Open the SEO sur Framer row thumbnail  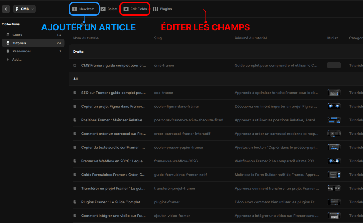click(334, 93)
